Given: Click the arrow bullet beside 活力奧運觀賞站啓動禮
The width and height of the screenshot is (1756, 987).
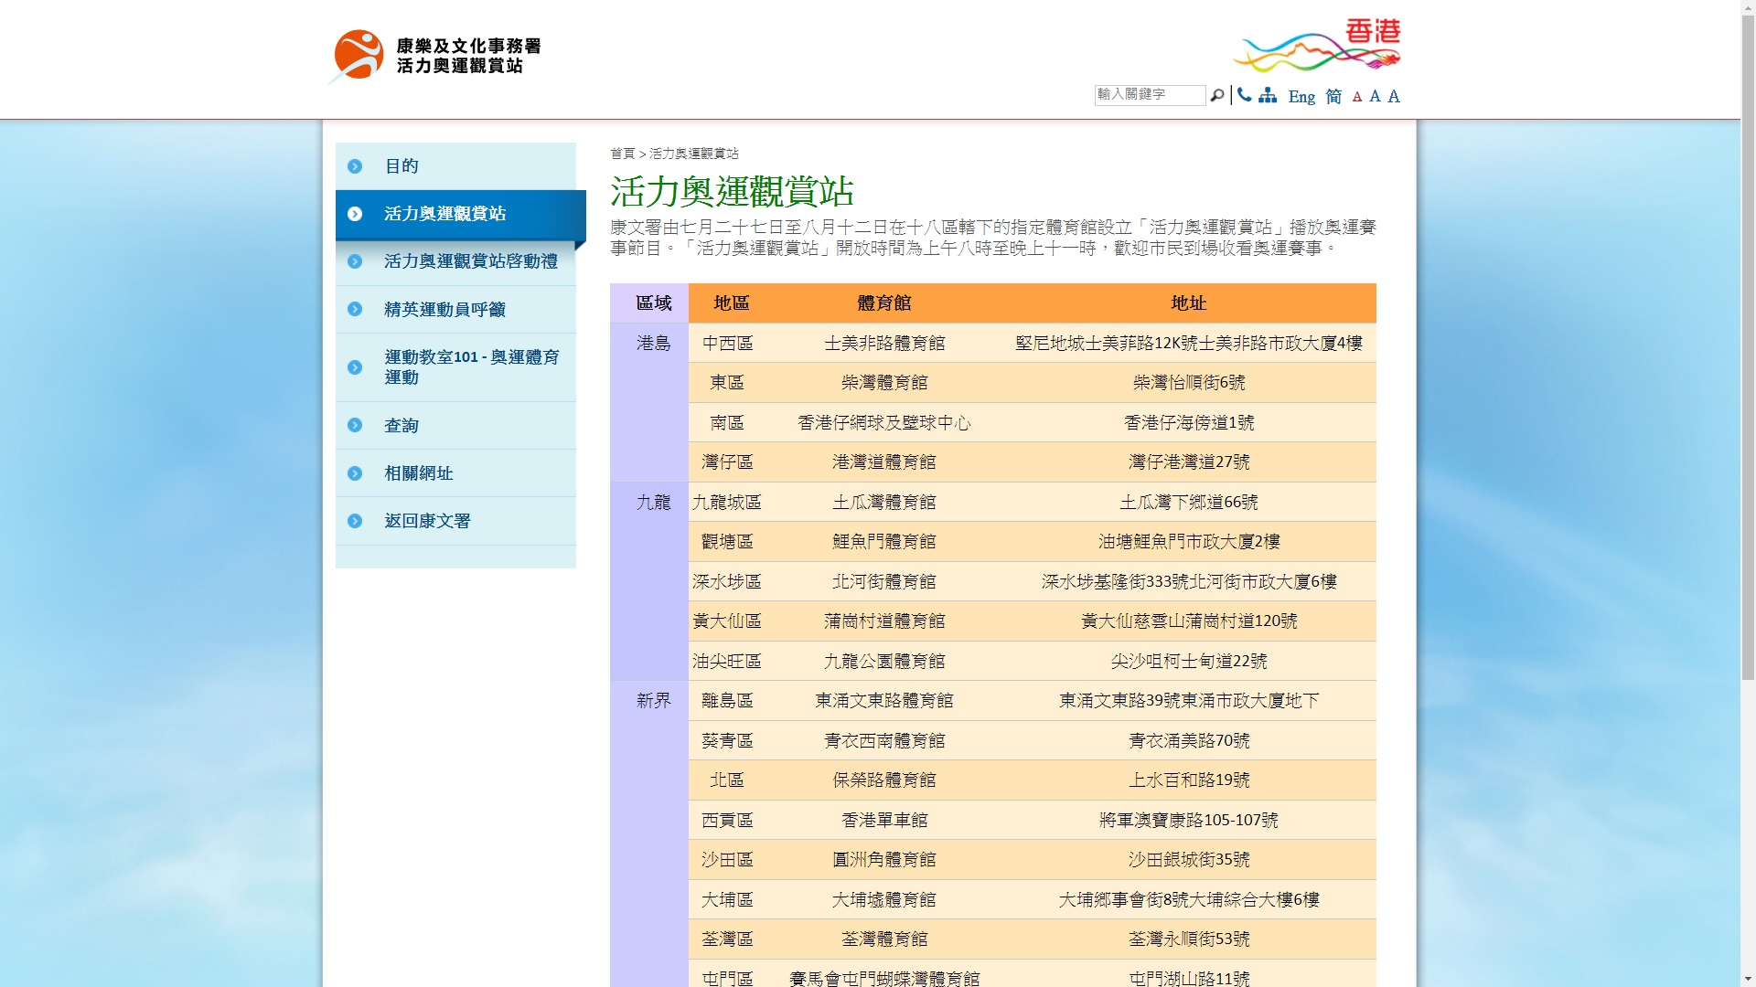Looking at the screenshot, I should coord(355,261).
